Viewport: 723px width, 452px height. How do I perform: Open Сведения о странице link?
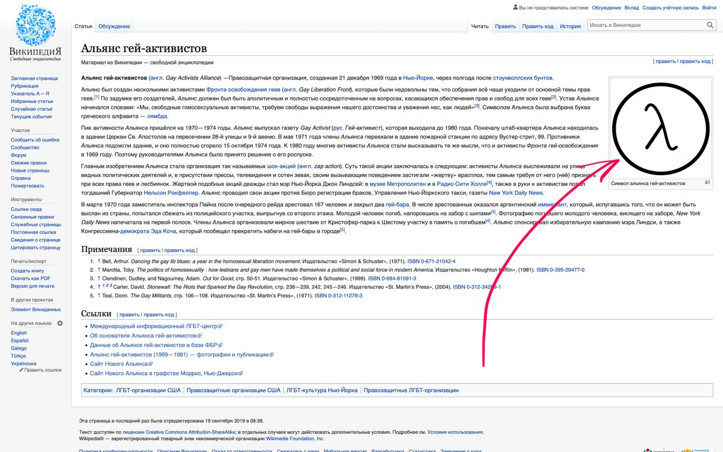click(35, 240)
